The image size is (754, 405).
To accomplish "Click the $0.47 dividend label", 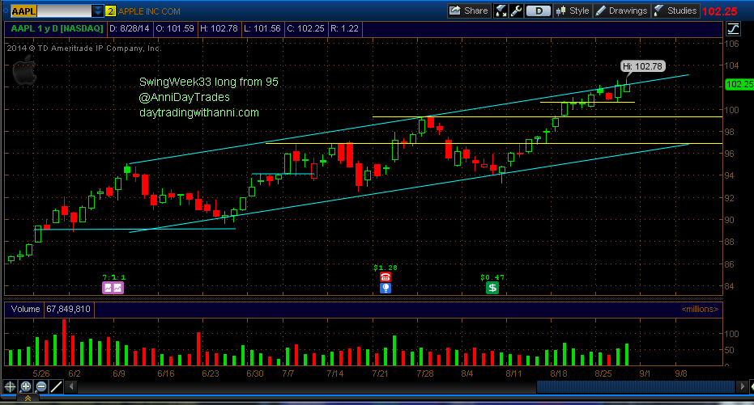I will click(x=492, y=277).
